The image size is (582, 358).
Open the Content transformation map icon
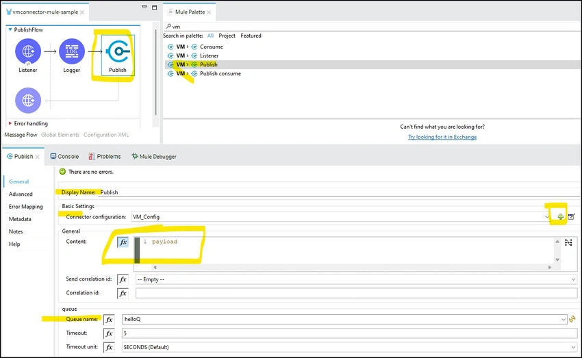[568, 242]
